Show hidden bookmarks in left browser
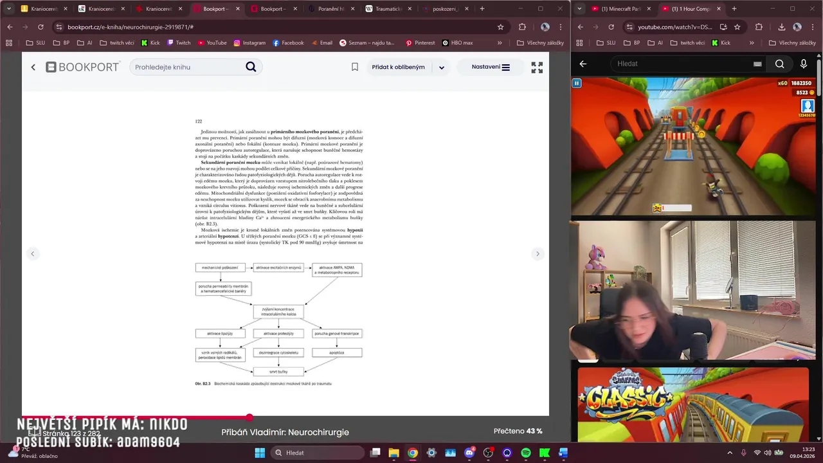 point(500,43)
